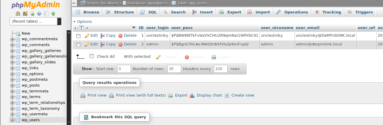Switch to the Triggers tab

pyautogui.click(x=360, y=12)
